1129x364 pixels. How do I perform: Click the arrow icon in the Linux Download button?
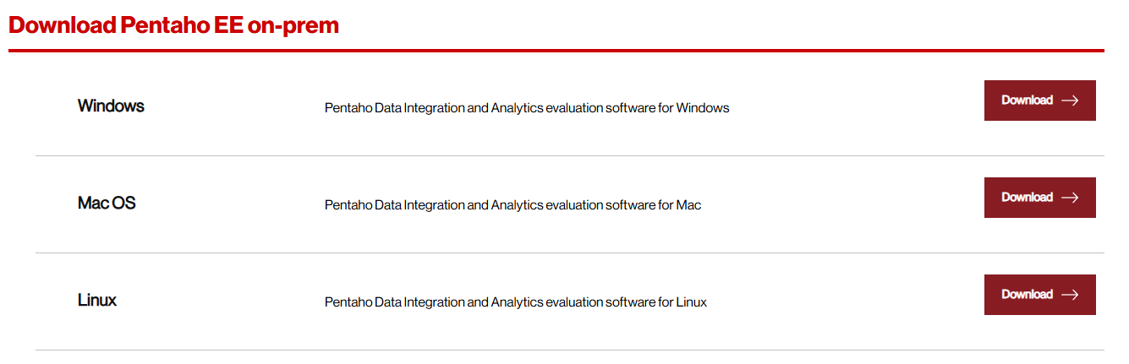point(1070,295)
